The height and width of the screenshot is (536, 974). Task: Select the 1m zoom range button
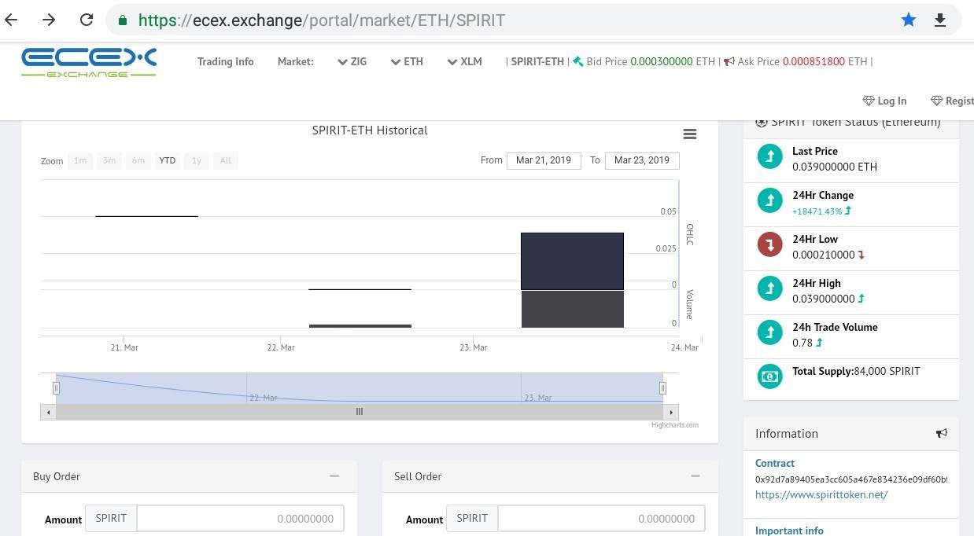(x=80, y=160)
